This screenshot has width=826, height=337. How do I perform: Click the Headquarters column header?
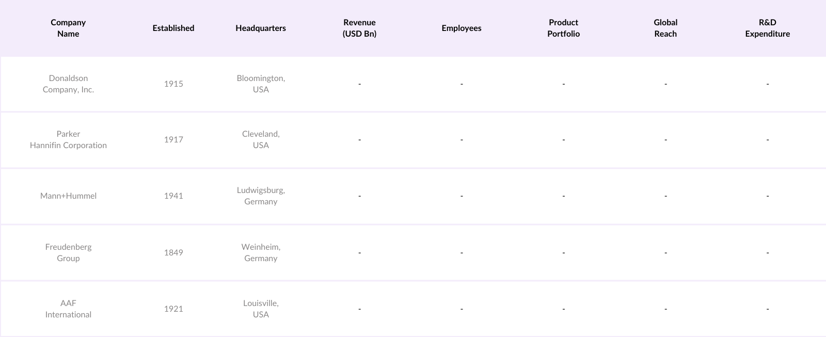[261, 28]
